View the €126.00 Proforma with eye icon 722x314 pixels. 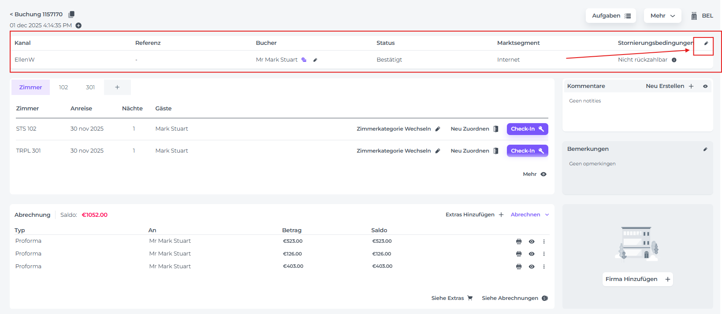[x=532, y=254]
